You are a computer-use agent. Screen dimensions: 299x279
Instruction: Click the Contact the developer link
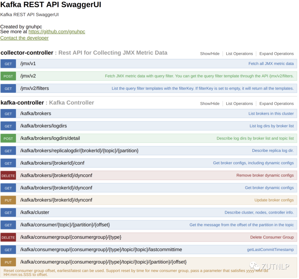coord(24,38)
